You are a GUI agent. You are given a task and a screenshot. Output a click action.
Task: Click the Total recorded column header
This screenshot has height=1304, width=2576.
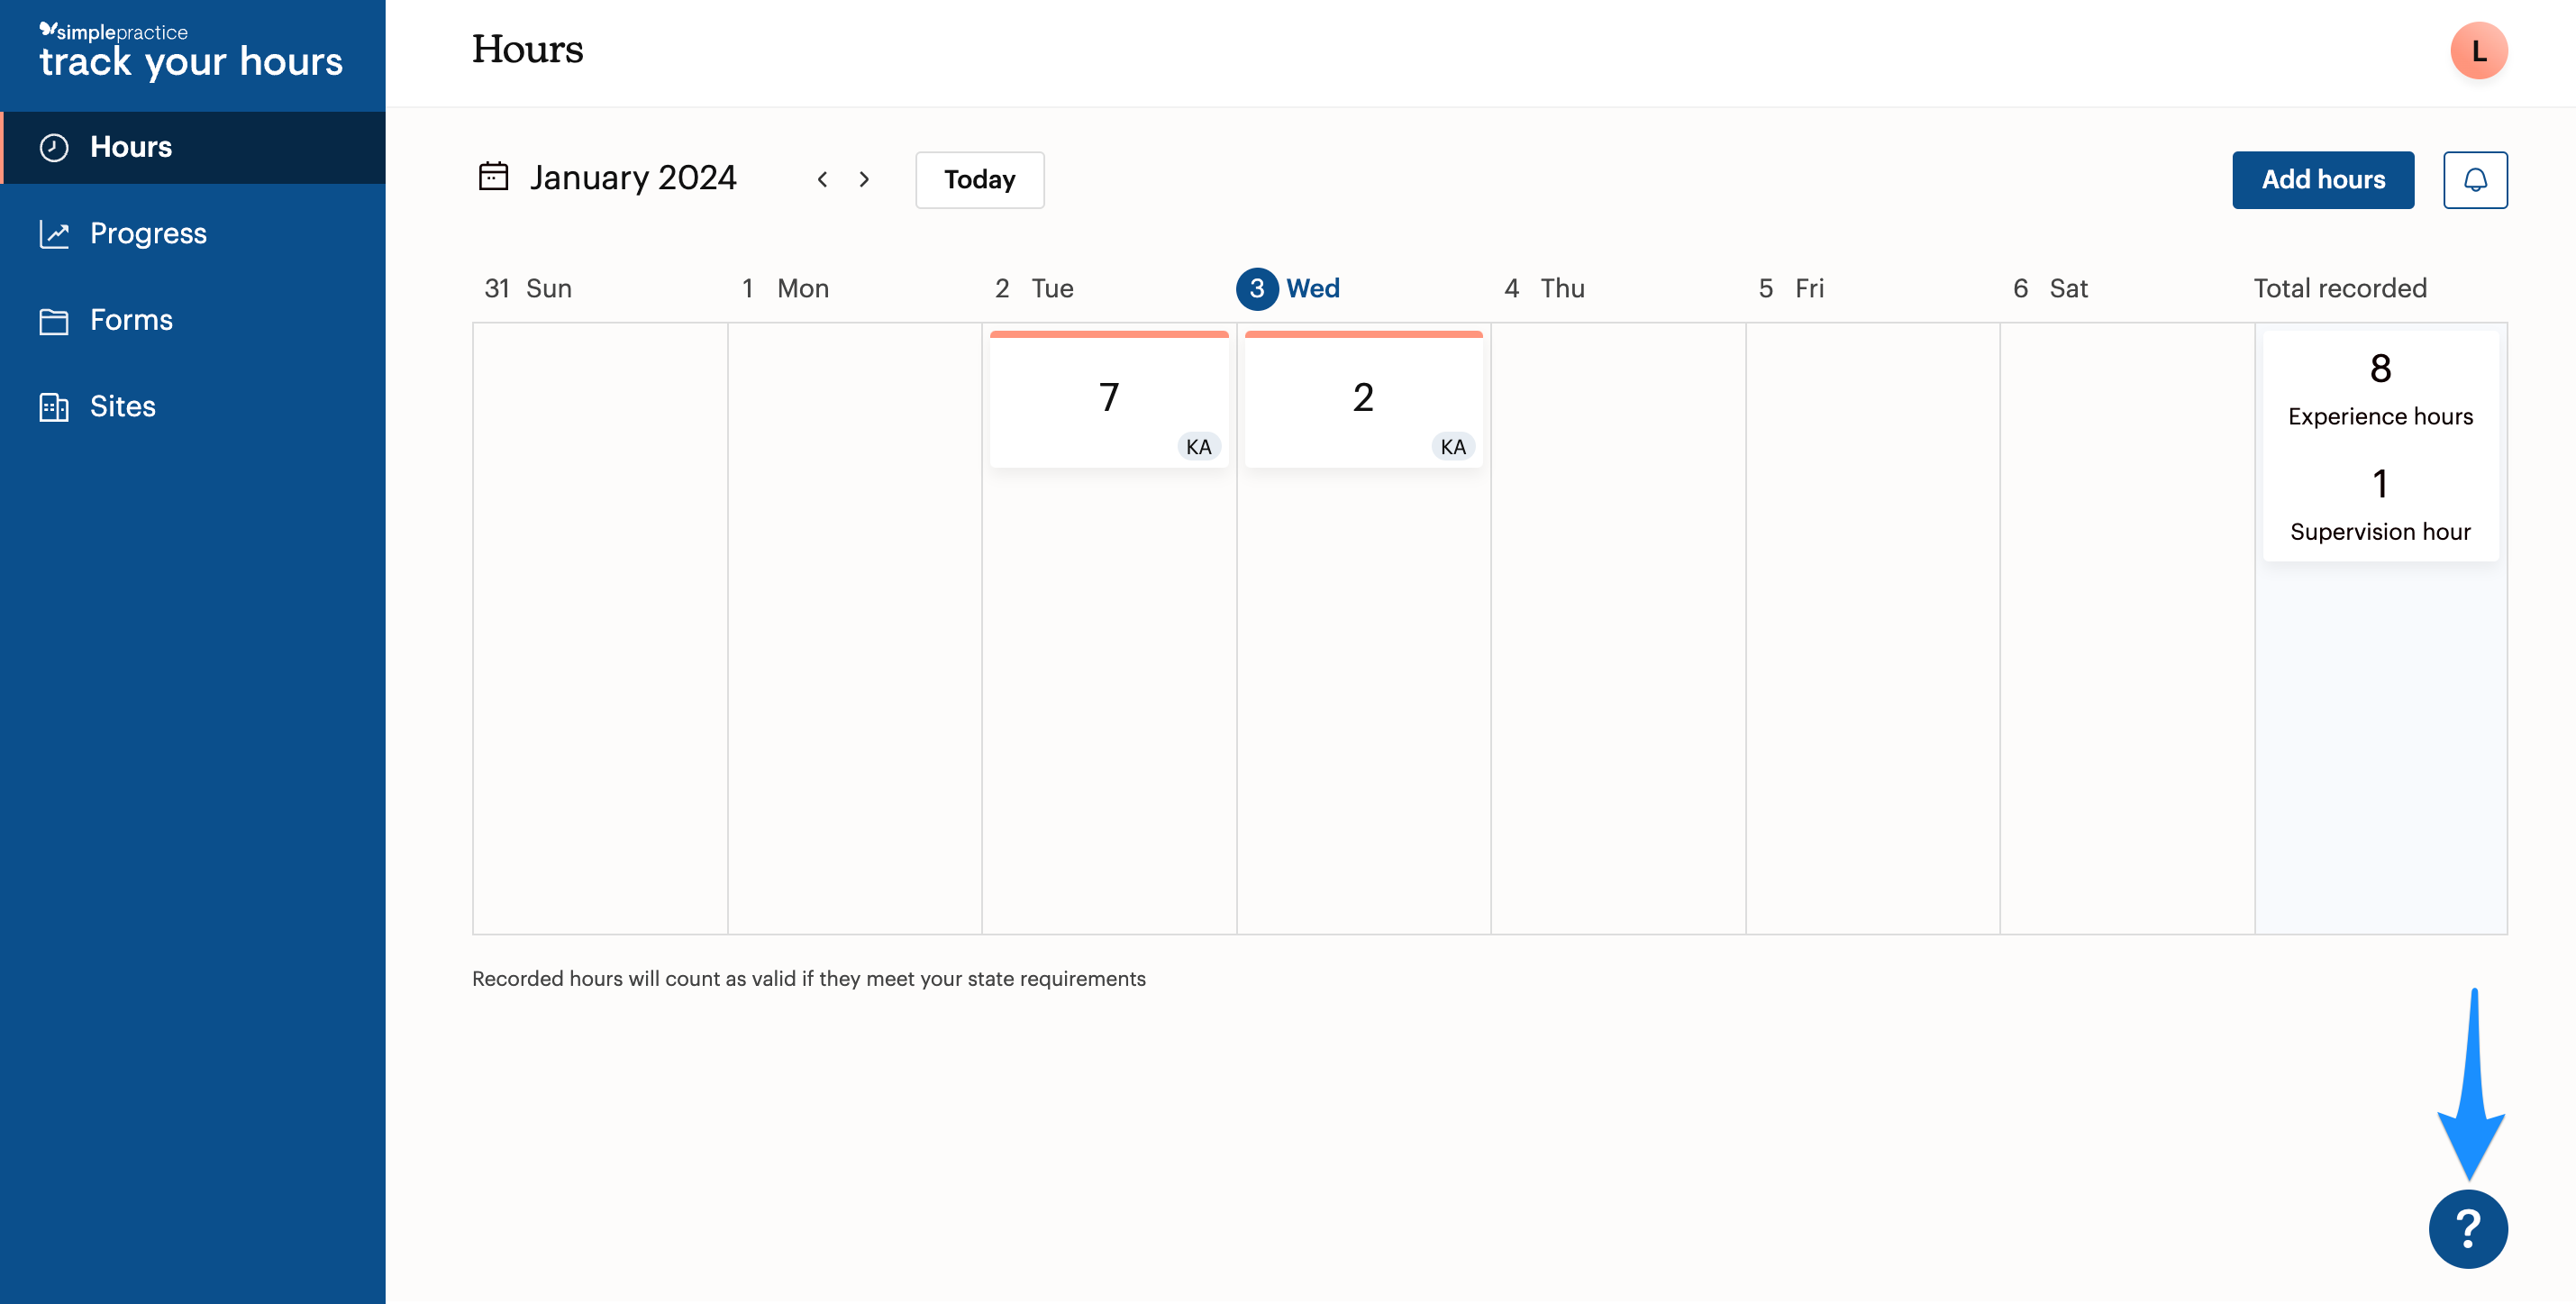pyautogui.click(x=2339, y=289)
